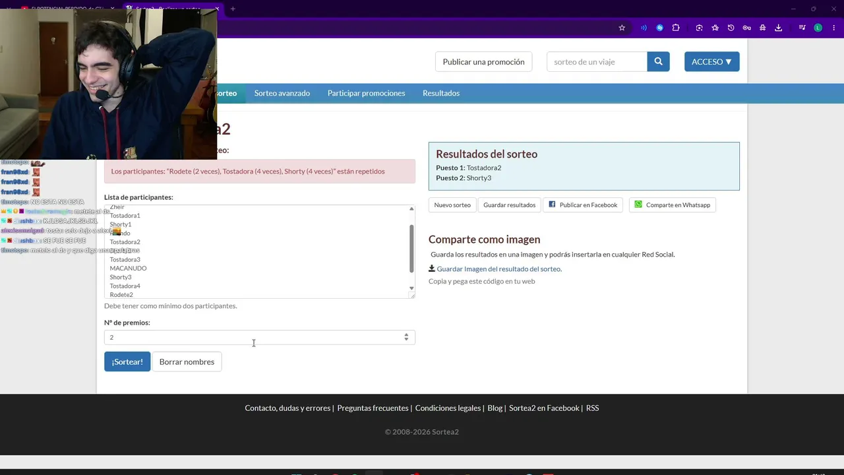Open Guardar Imagen del resultado del sorteo link
The height and width of the screenshot is (475, 844).
(499, 269)
